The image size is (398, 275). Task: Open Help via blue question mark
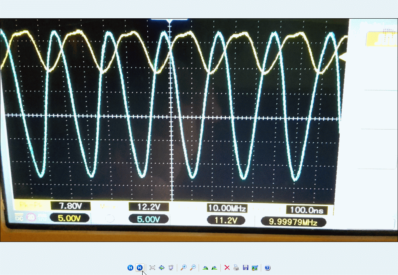click(267, 268)
